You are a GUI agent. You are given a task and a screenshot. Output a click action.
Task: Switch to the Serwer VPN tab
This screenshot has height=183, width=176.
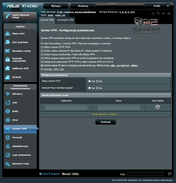pos(47,20)
